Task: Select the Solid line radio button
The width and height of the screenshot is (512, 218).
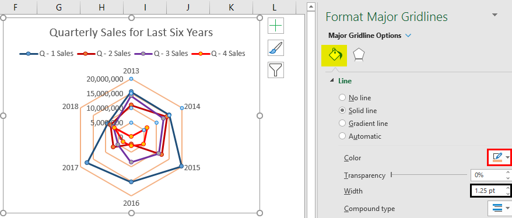Action: coord(342,111)
